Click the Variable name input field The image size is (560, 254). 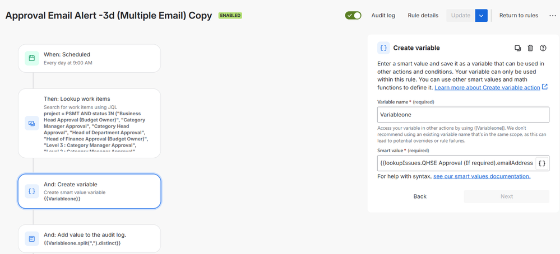tap(462, 115)
